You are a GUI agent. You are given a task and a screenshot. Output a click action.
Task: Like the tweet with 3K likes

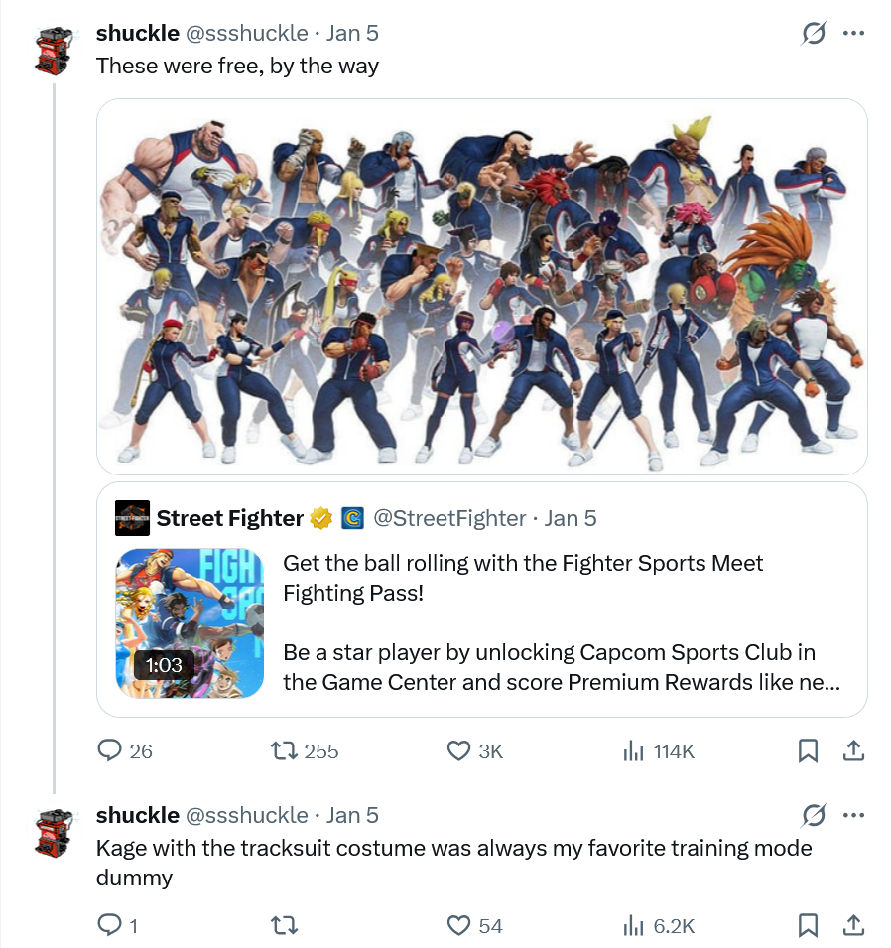point(475,750)
